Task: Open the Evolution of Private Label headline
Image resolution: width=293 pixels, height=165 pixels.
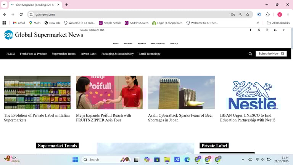Action: tap(37, 118)
